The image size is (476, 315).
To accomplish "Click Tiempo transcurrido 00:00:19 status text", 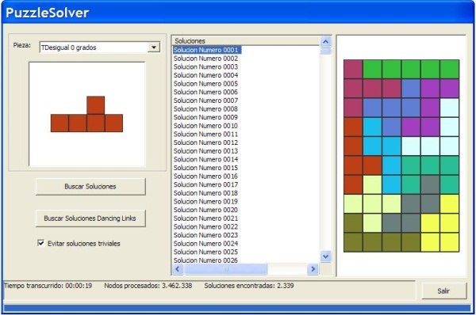I will [48, 286].
